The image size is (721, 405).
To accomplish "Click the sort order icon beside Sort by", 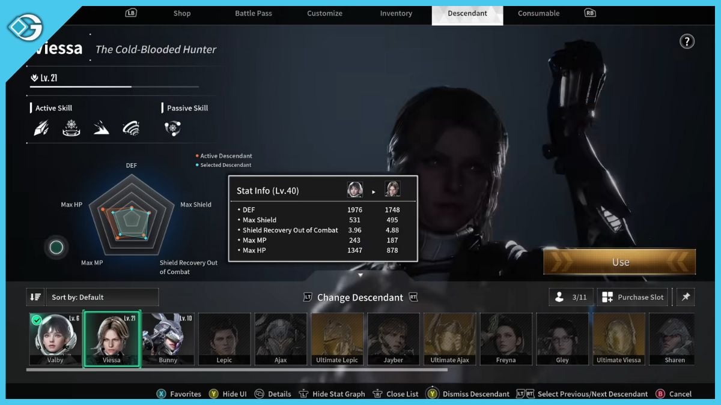I will pos(35,297).
